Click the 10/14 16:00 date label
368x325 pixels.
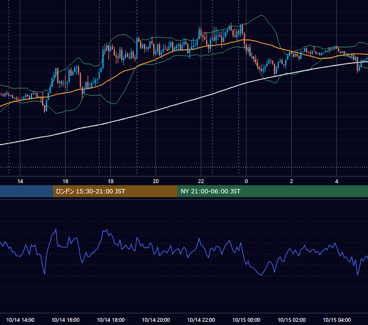tap(65, 320)
